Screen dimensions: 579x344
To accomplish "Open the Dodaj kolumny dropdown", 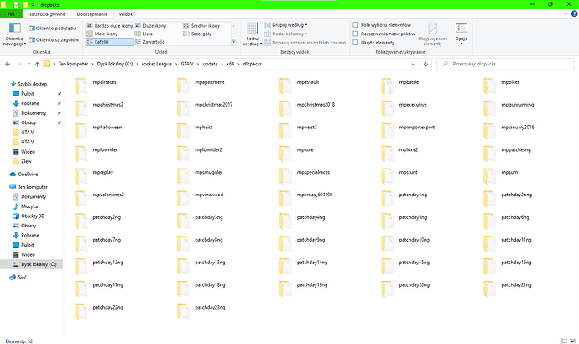I will pos(286,34).
